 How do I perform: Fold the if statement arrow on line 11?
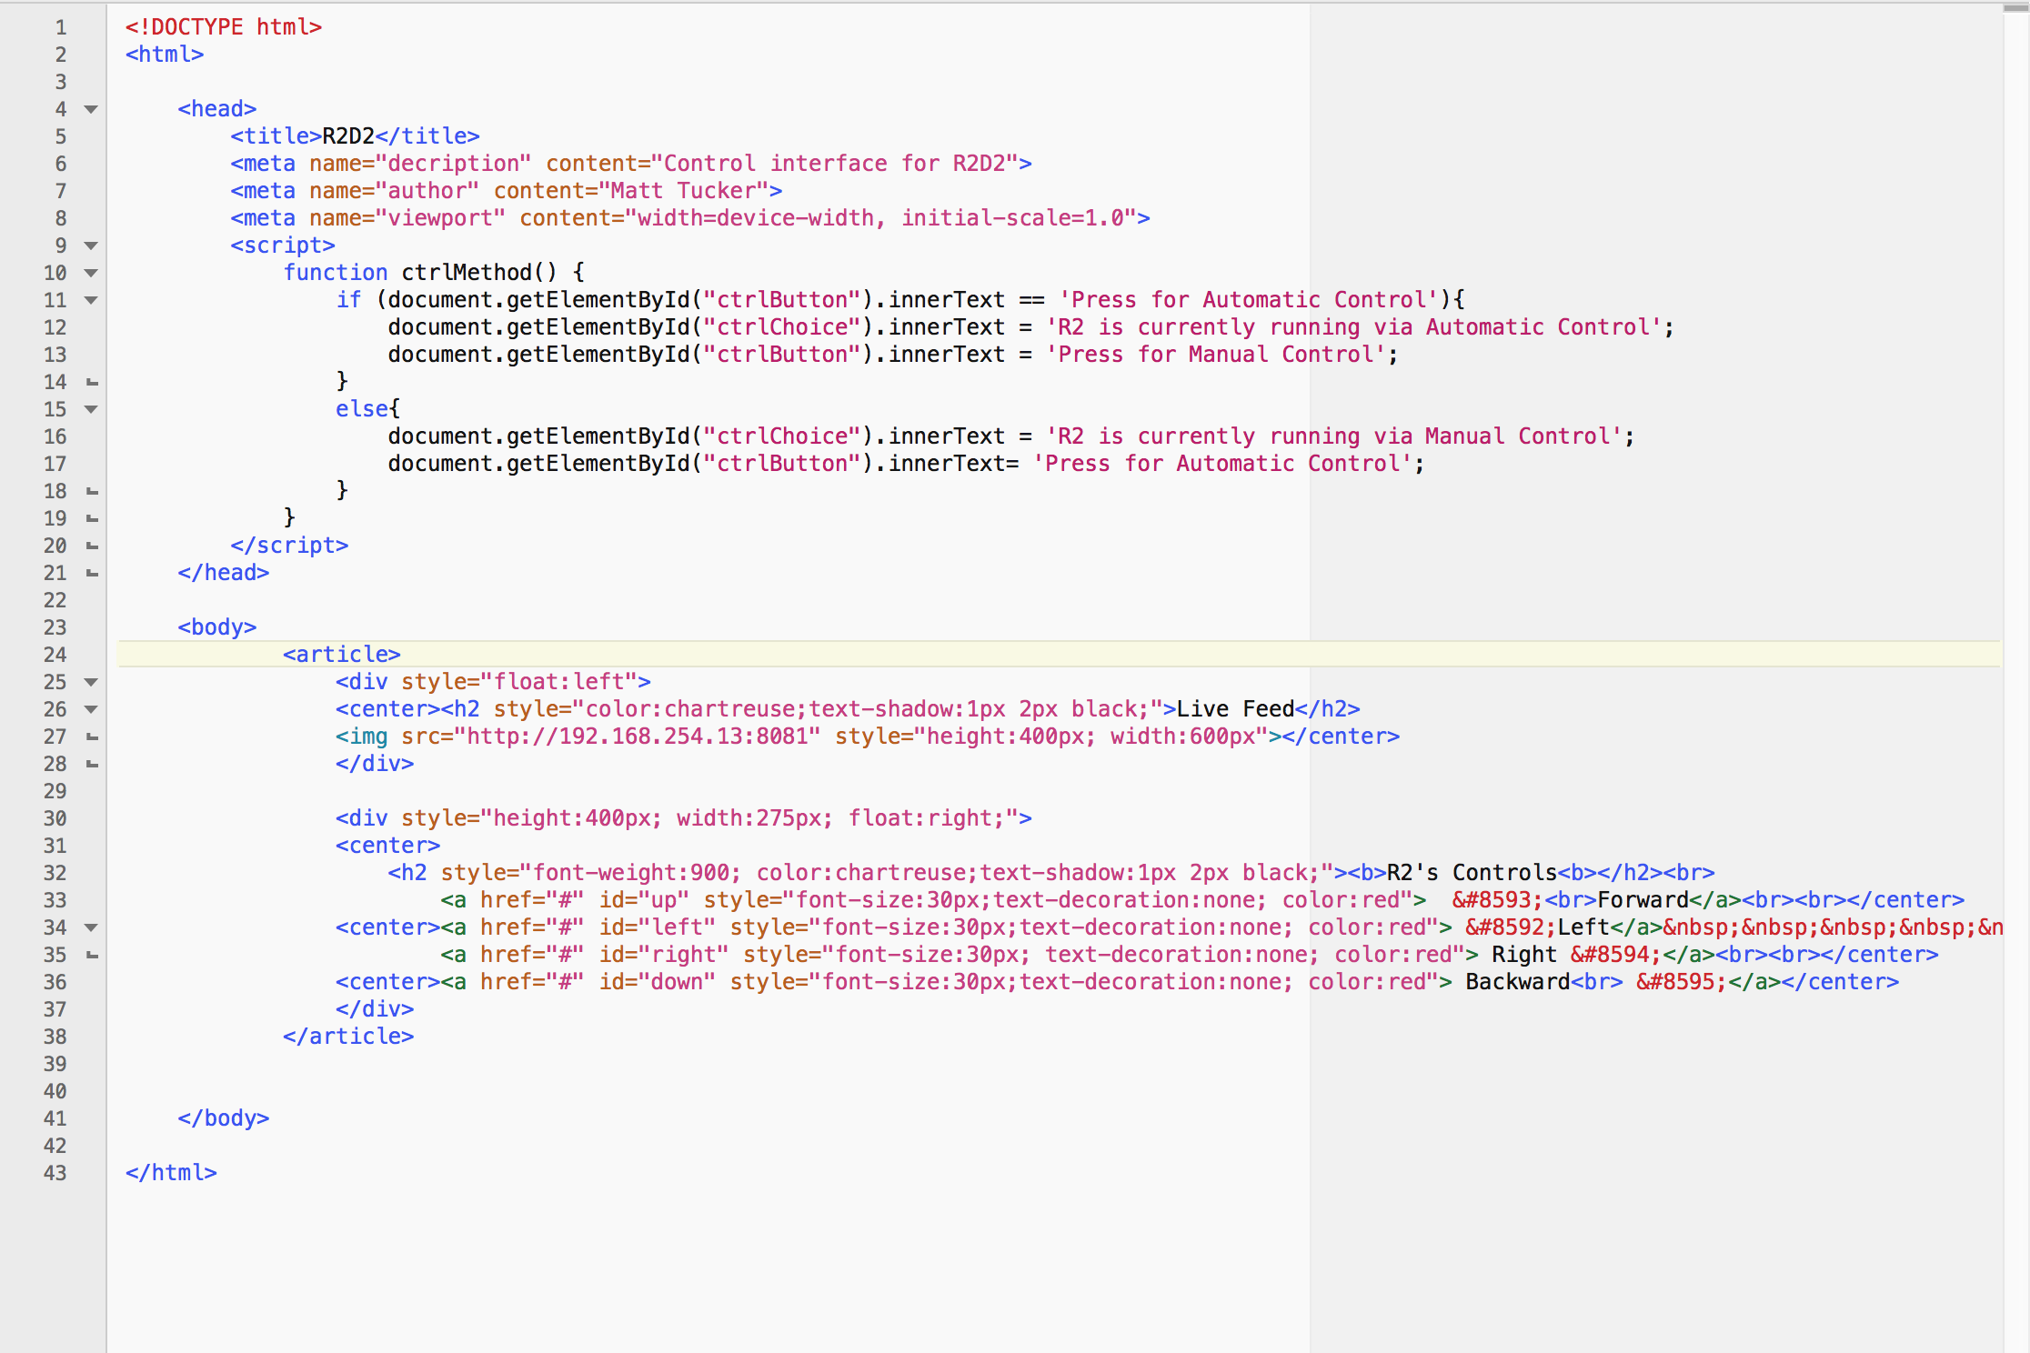click(x=91, y=300)
